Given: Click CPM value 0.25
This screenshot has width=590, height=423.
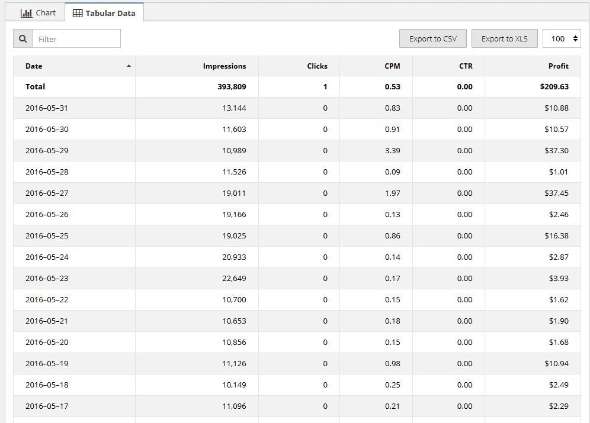Looking at the screenshot, I should click(x=393, y=385).
